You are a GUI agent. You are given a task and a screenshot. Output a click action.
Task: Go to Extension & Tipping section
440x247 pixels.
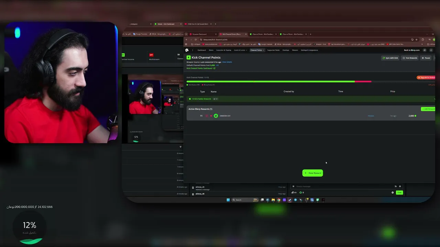click(x=223, y=50)
